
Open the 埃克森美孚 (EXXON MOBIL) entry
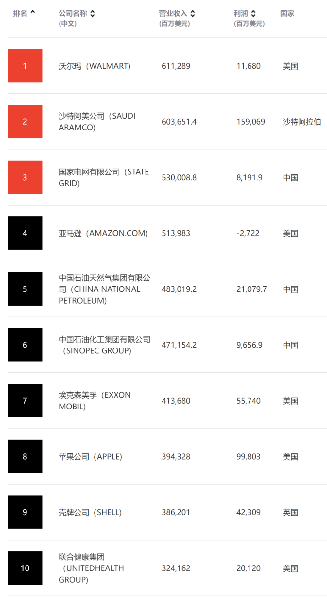[x=95, y=401]
